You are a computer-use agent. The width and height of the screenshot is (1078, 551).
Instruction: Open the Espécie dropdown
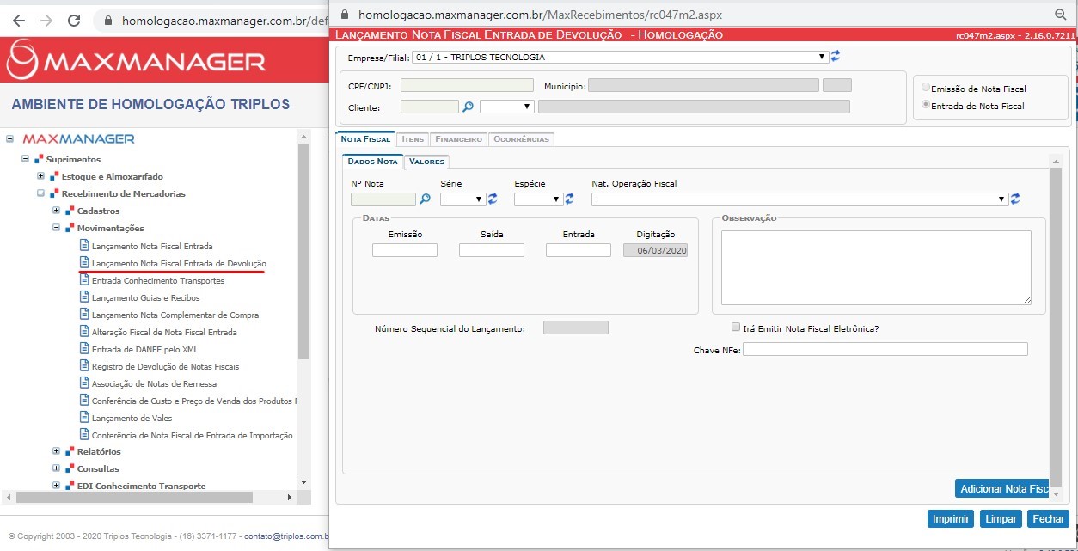(x=538, y=199)
